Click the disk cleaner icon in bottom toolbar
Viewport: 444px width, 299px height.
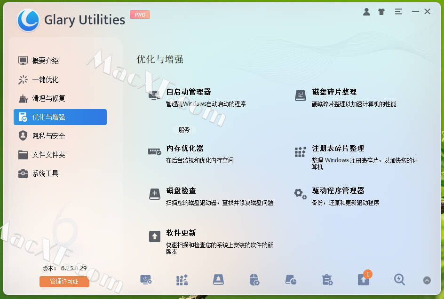coord(218,280)
